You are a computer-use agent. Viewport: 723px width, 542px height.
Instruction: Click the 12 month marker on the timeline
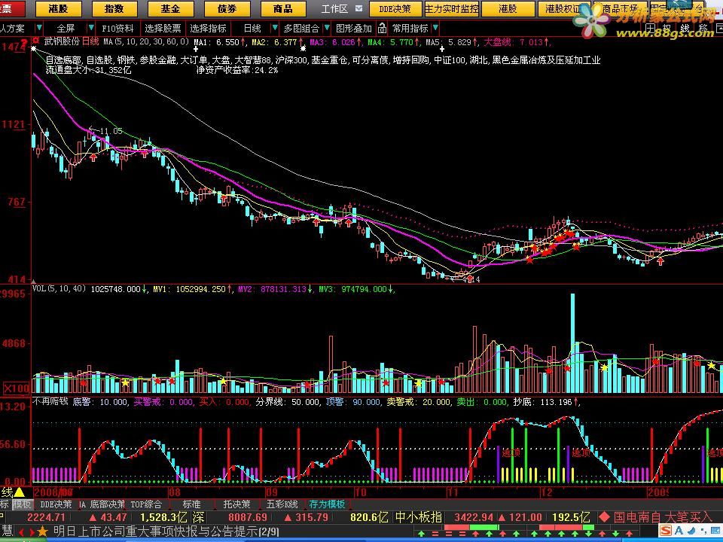[x=547, y=492]
